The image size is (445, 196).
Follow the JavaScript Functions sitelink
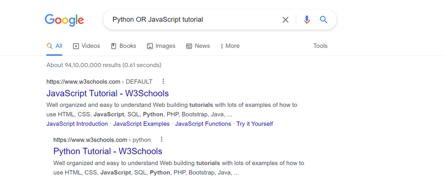tap(203, 124)
